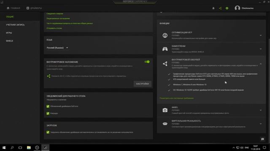The height and width of the screenshot is (151, 270).
Task: Click the ENG language indicator
Action: pyautogui.click(x=247, y=148)
